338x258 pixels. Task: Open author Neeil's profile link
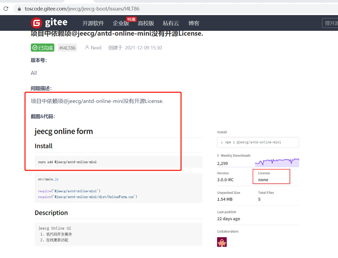tap(96, 48)
